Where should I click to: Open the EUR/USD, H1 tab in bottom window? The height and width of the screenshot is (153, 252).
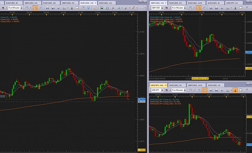point(177,85)
